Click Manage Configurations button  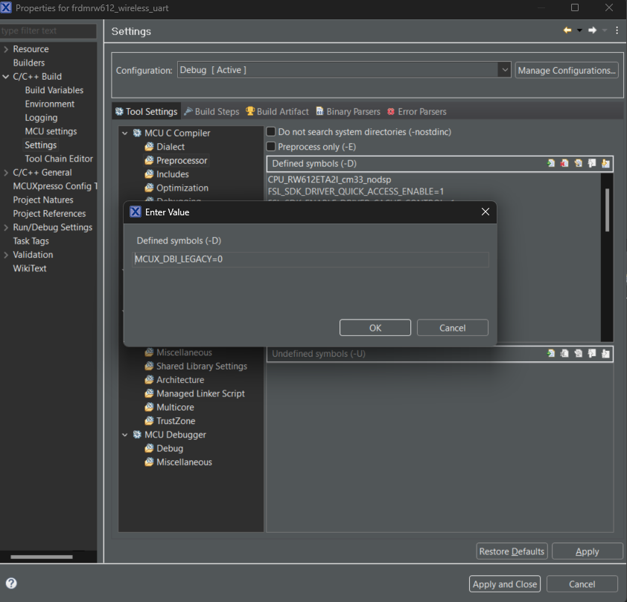(567, 70)
